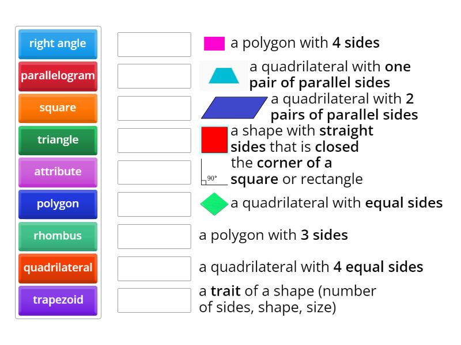Click the answer box beside 'a trait of a shape'
Viewport: 461px width, 345px height.
pyautogui.click(x=153, y=300)
